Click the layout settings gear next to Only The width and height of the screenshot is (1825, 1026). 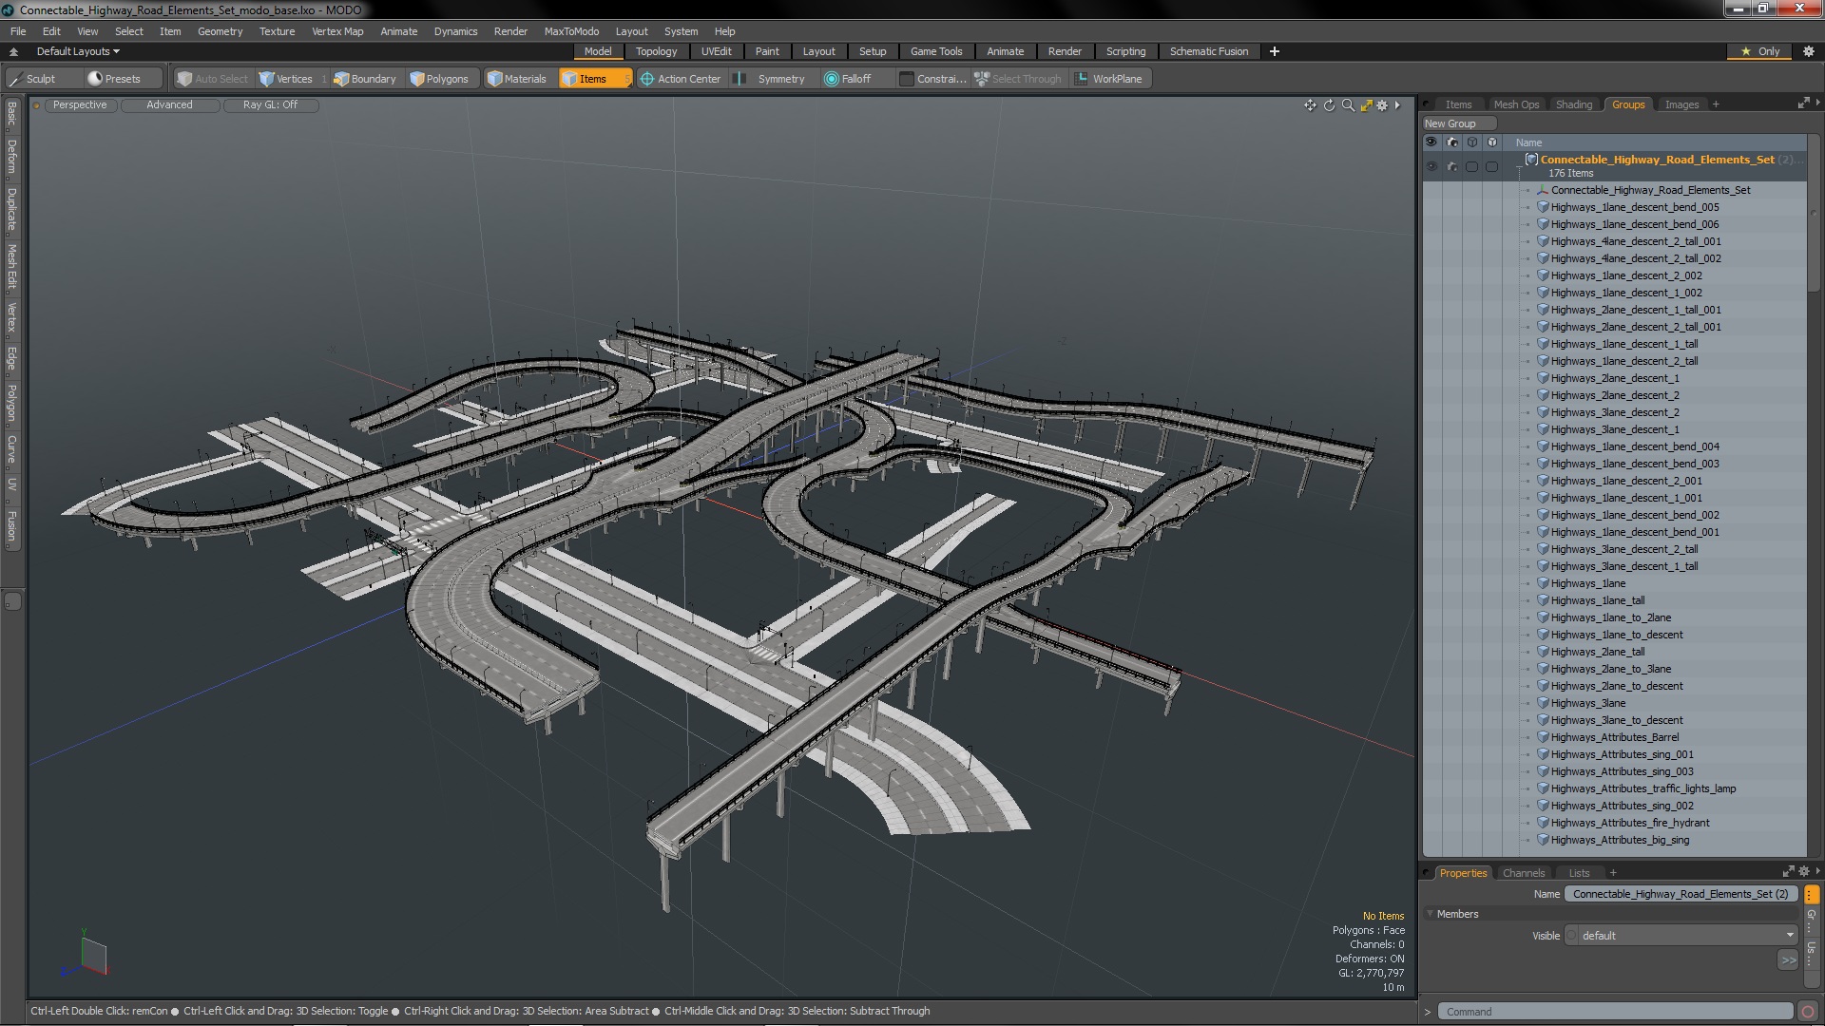click(1808, 51)
